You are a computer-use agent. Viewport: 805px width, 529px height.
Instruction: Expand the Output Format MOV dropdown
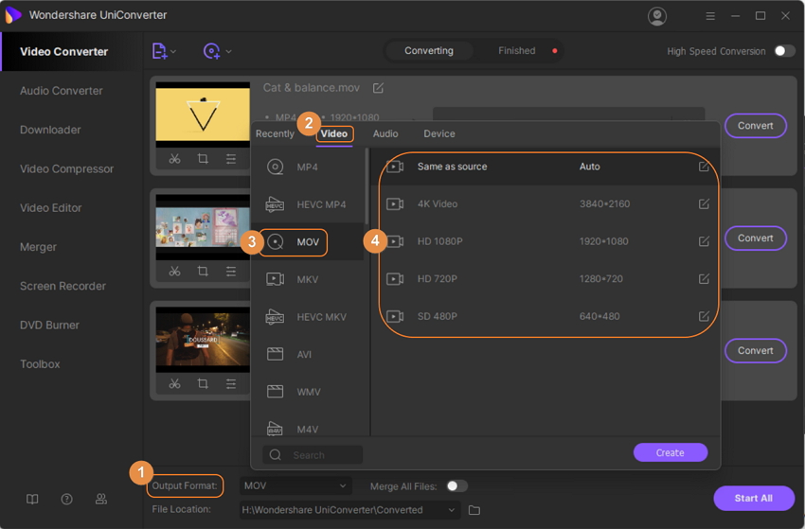click(295, 485)
